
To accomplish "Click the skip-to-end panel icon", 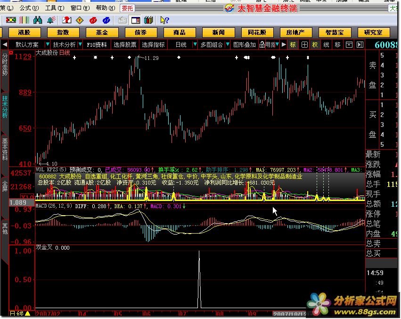I will point(360,45).
